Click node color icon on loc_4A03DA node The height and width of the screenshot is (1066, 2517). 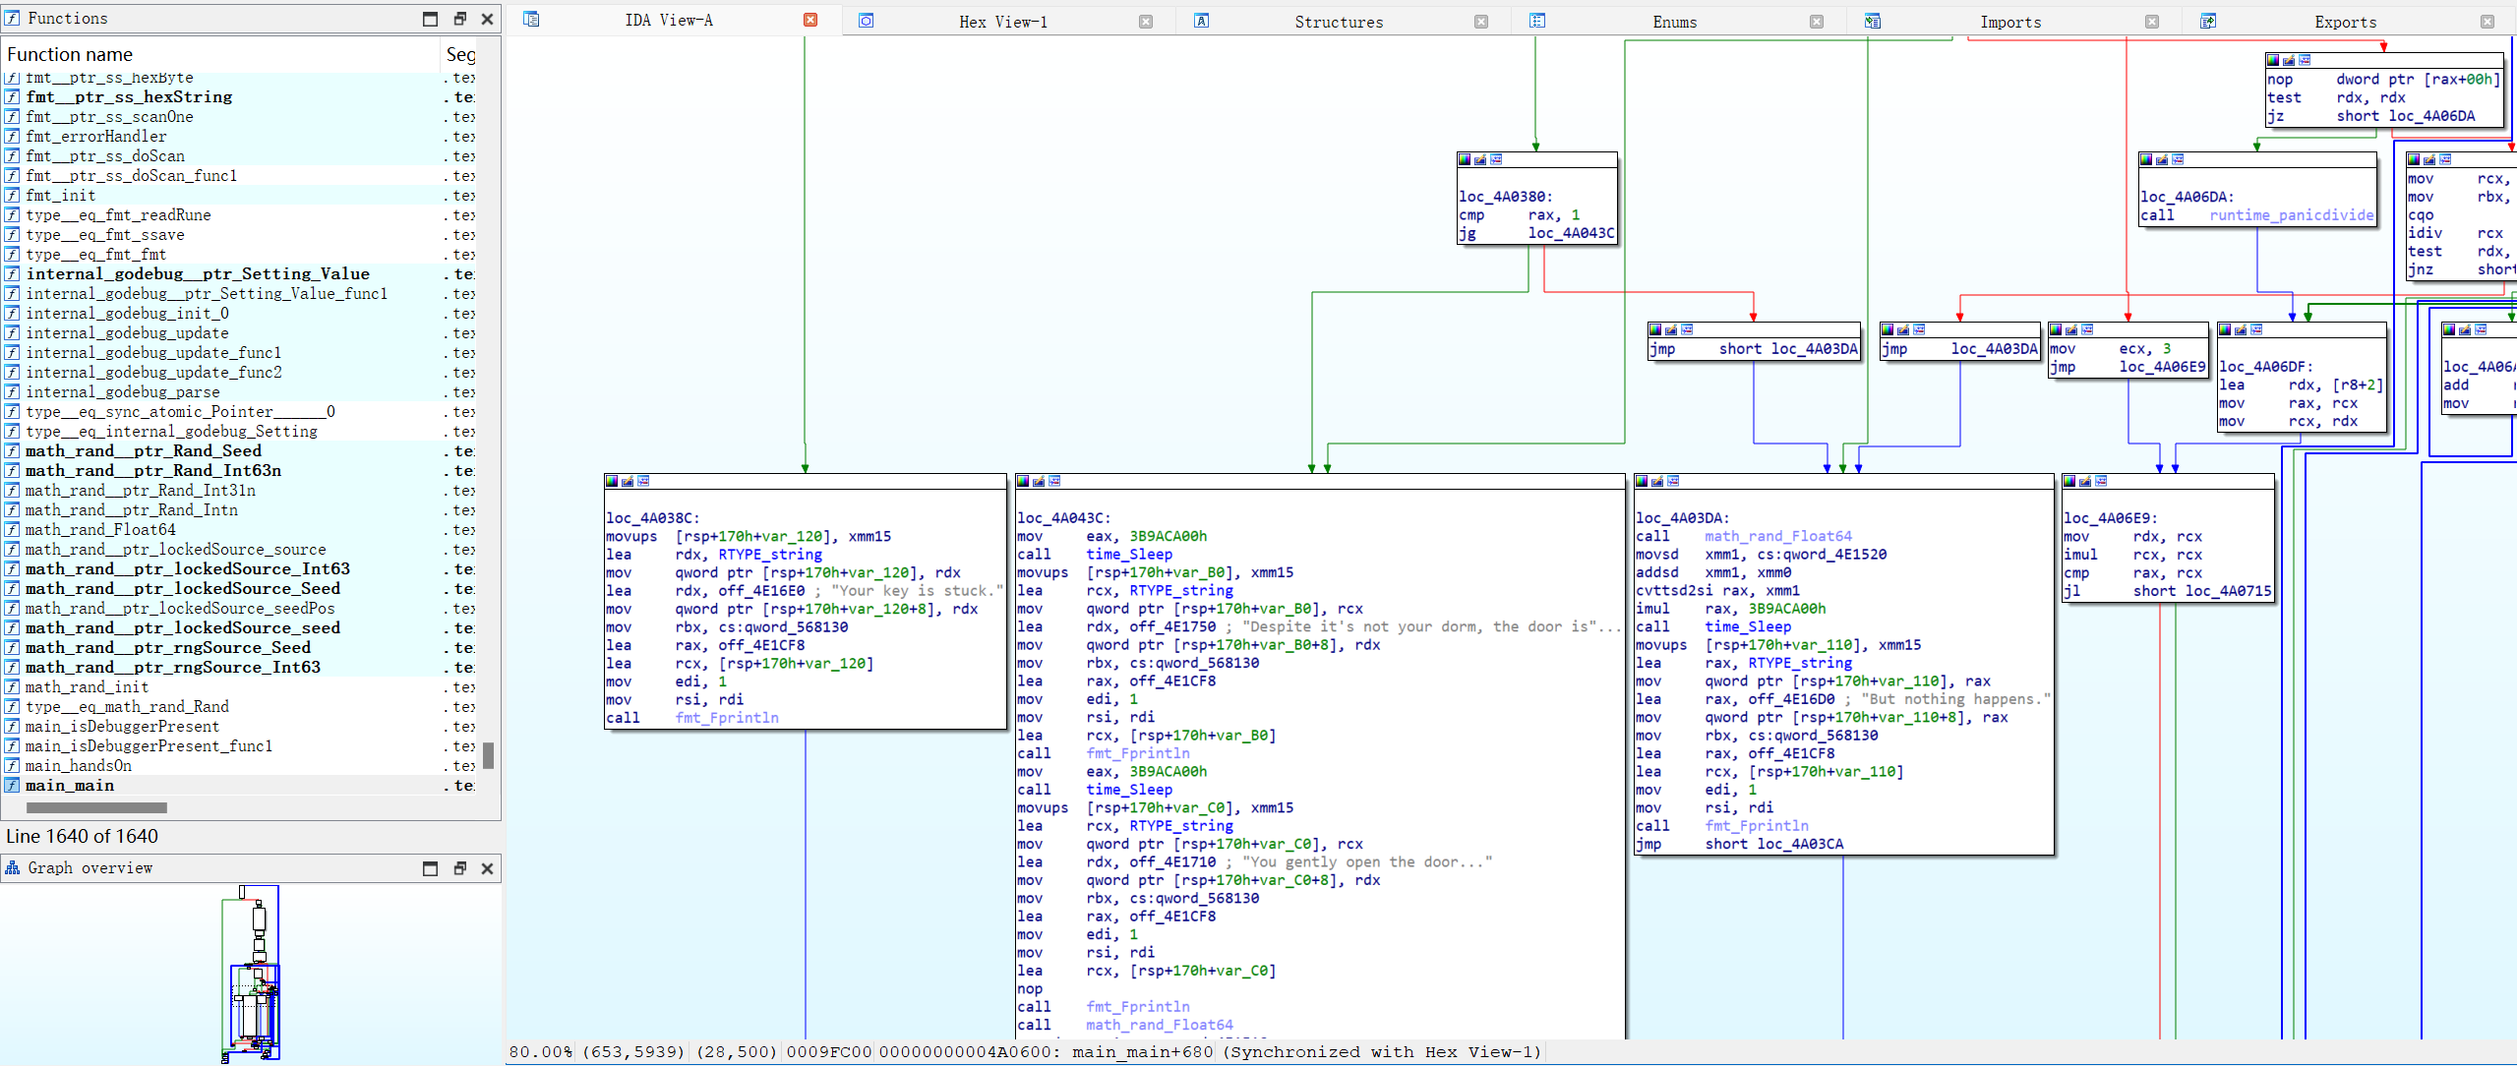[1642, 481]
